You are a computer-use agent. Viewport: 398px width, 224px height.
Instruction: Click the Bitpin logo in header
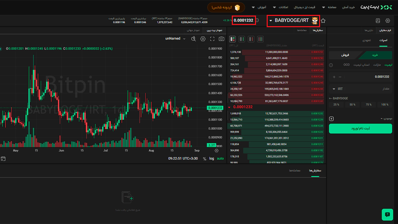[376, 7]
